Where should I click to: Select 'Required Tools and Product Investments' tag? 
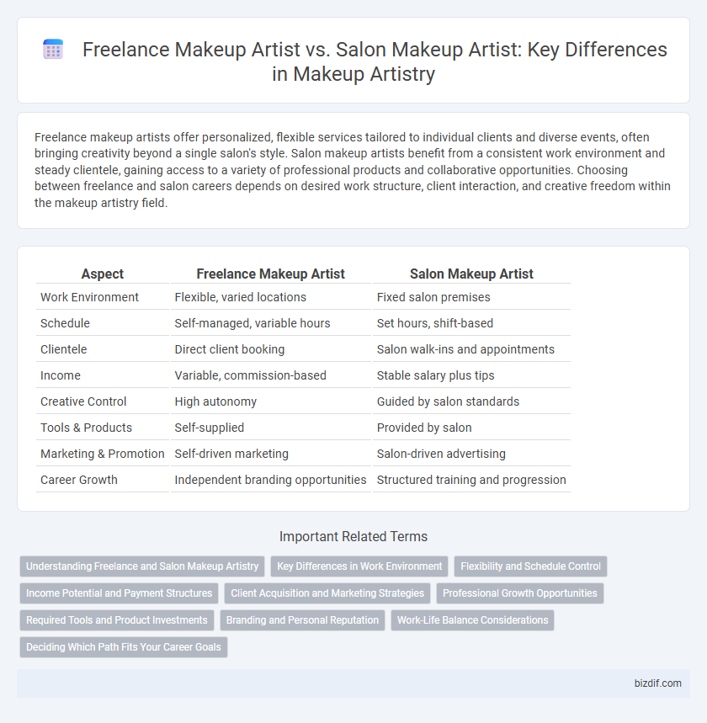click(x=117, y=620)
